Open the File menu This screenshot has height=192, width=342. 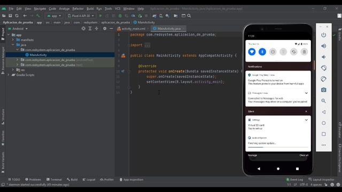tap(11, 9)
